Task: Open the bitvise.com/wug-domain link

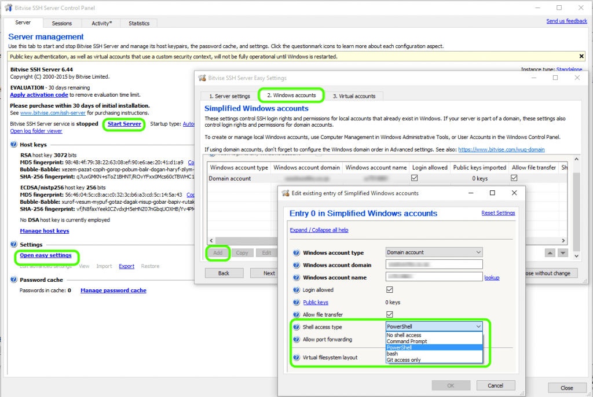Action: 501,149
